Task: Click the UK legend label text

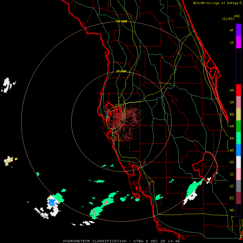Action: (232, 42)
